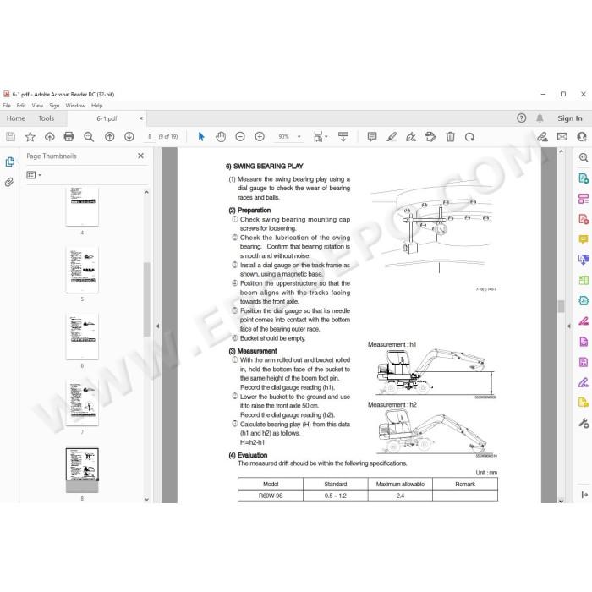This screenshot has height=592, width=592.
Task: Open fit page options icon
Action: click(x=321, y=137)
